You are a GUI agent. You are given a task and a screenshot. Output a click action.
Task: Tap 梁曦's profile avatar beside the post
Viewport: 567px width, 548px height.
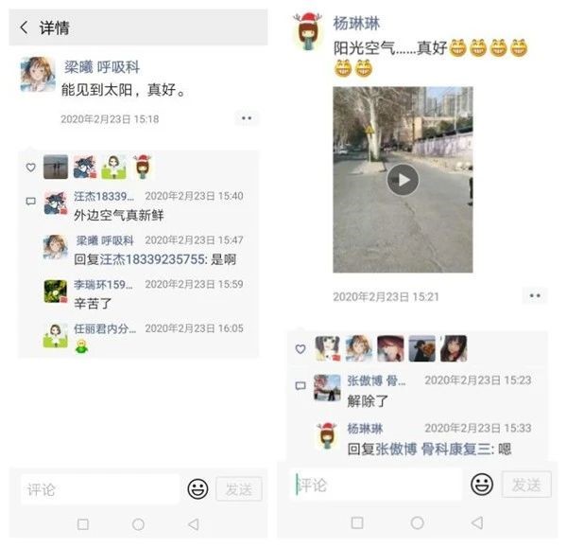[38, 74]
